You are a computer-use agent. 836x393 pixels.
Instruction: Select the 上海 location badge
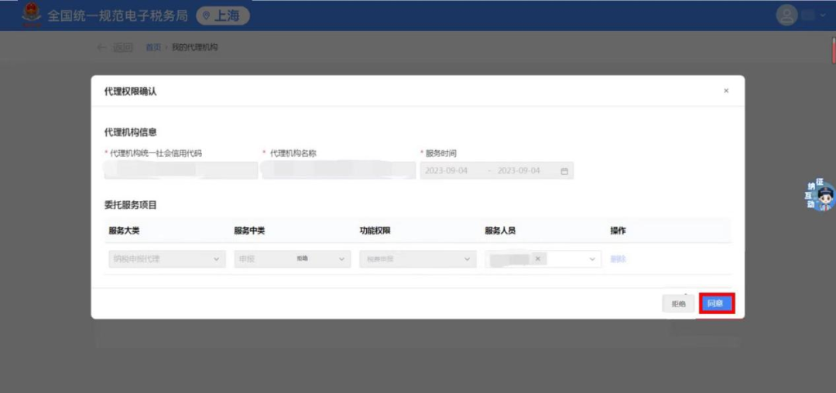pyautogui.click(x=223, y=15)
